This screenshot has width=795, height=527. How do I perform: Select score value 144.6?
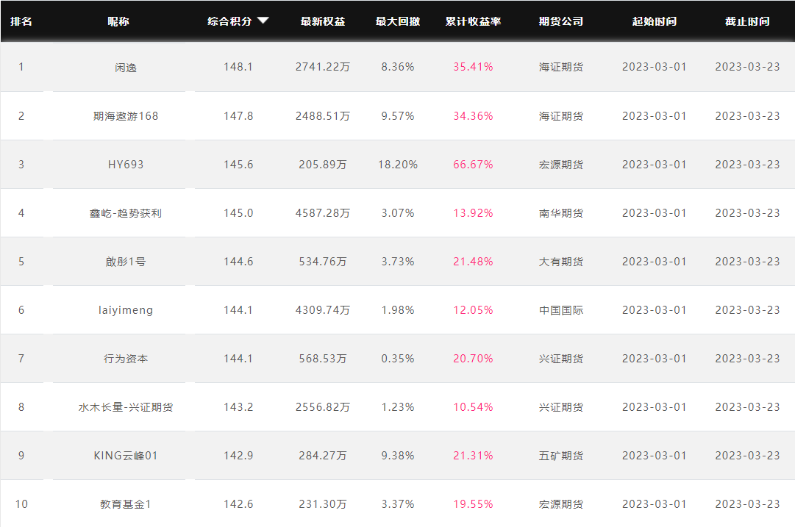(238, 262)
